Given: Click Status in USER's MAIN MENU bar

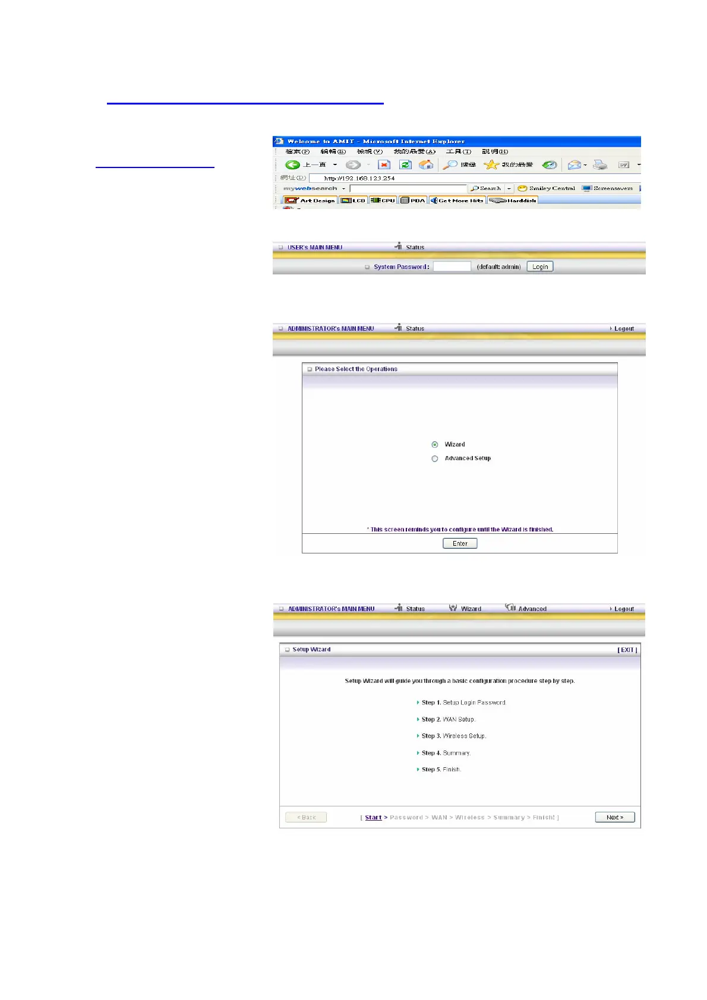Looking at the screenshot, I should coord(410,246).
